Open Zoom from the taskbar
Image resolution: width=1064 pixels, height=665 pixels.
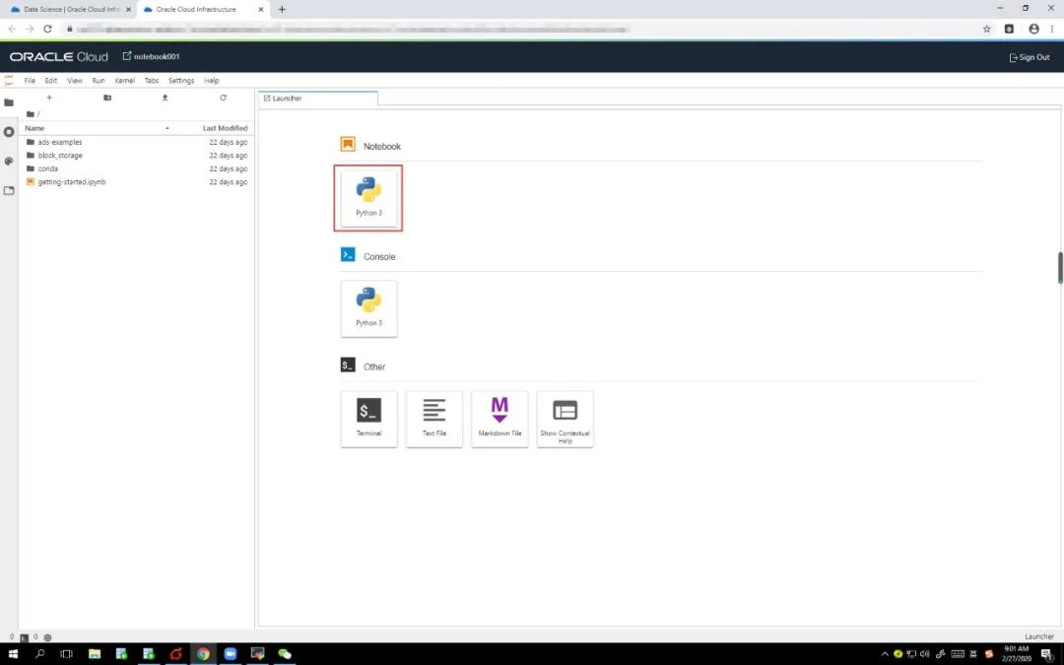click(230, 654)
